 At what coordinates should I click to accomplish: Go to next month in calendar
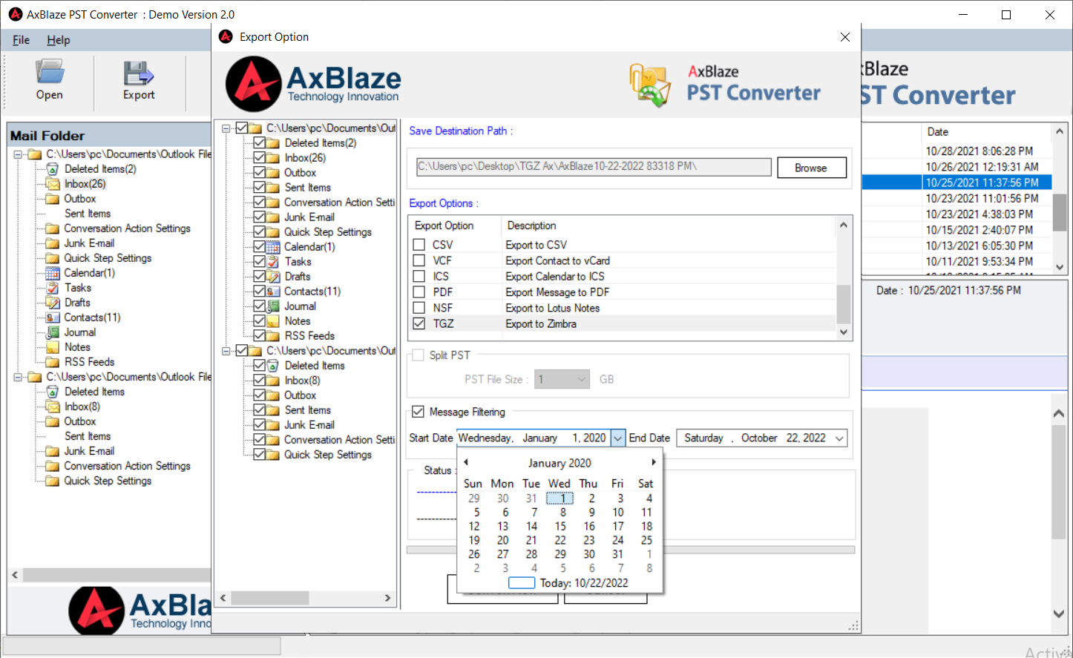click(653, 462)
